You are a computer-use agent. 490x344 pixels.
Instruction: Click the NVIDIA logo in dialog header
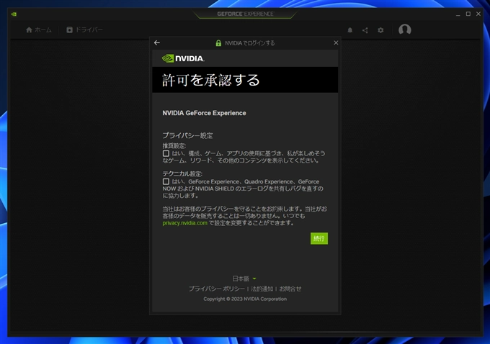(x=183, y=58)
